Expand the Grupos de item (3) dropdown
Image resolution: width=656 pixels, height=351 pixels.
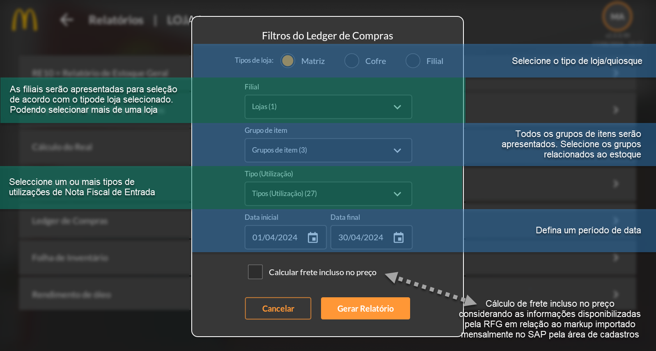[x=328, y=150]
